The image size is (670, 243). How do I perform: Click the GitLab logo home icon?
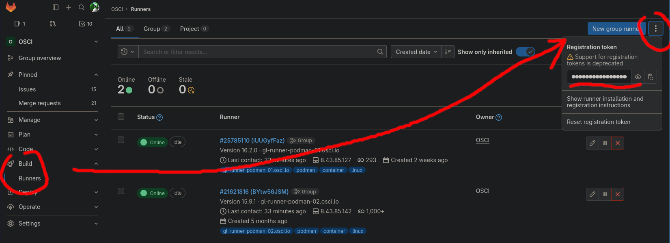tap(11, 7)
